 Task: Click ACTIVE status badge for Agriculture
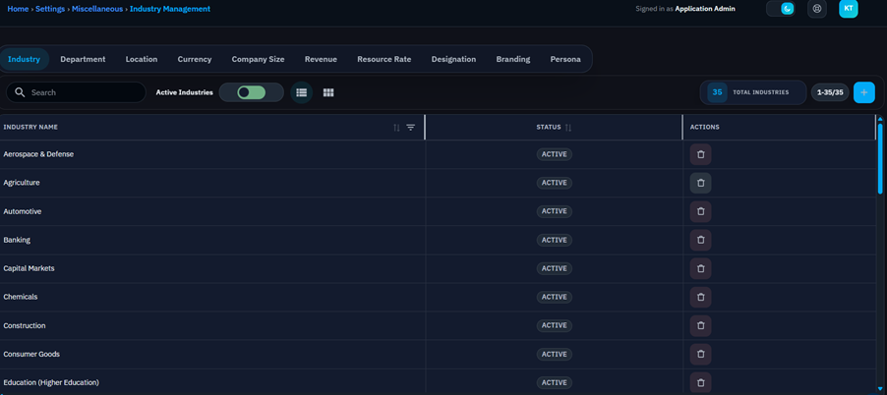555,183
